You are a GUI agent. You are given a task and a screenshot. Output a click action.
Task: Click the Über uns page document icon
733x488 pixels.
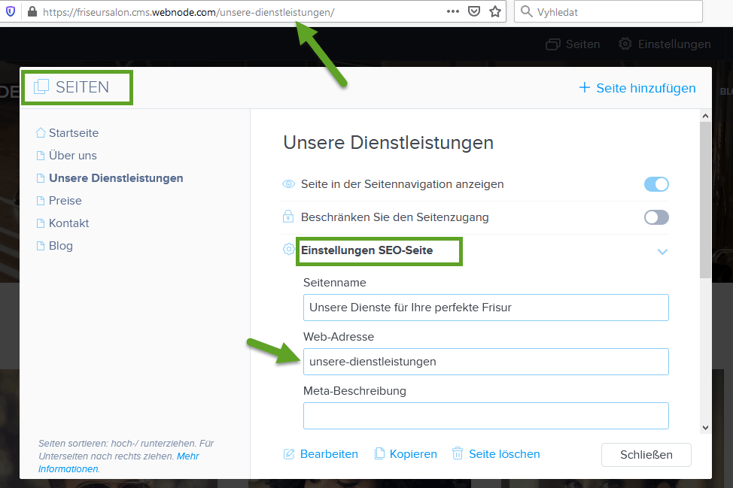click(41, 156)
